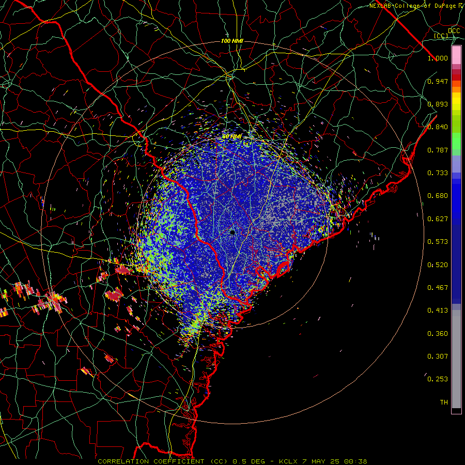Click CORRELATION COEFFICIENT (CC) caption text

pos(163,461)
